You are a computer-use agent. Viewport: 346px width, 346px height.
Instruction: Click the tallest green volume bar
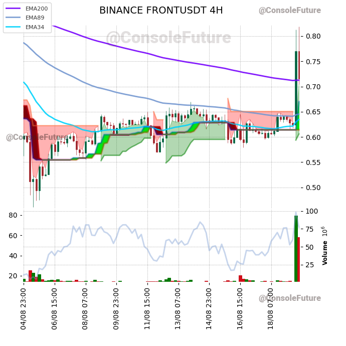(296, 249)
